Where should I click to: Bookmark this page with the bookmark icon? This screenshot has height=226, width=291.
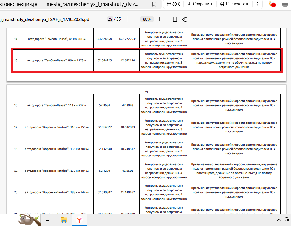pyautogui.click(x=154, y=4)
